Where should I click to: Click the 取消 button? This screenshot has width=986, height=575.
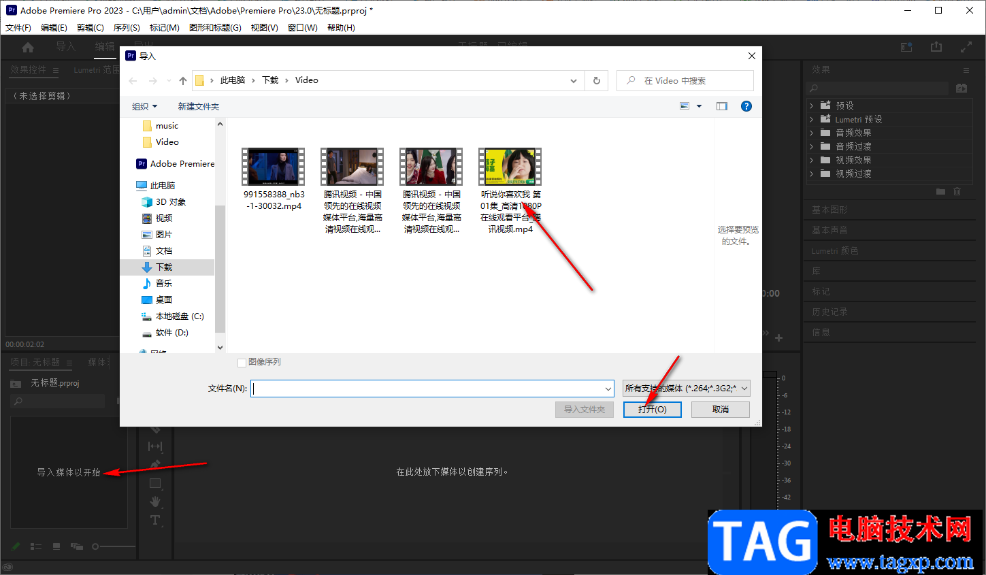pyautogui.click(x=721, y=410)
